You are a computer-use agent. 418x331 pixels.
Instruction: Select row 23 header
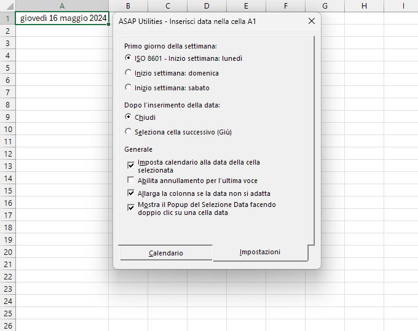[x=8, y=289]
